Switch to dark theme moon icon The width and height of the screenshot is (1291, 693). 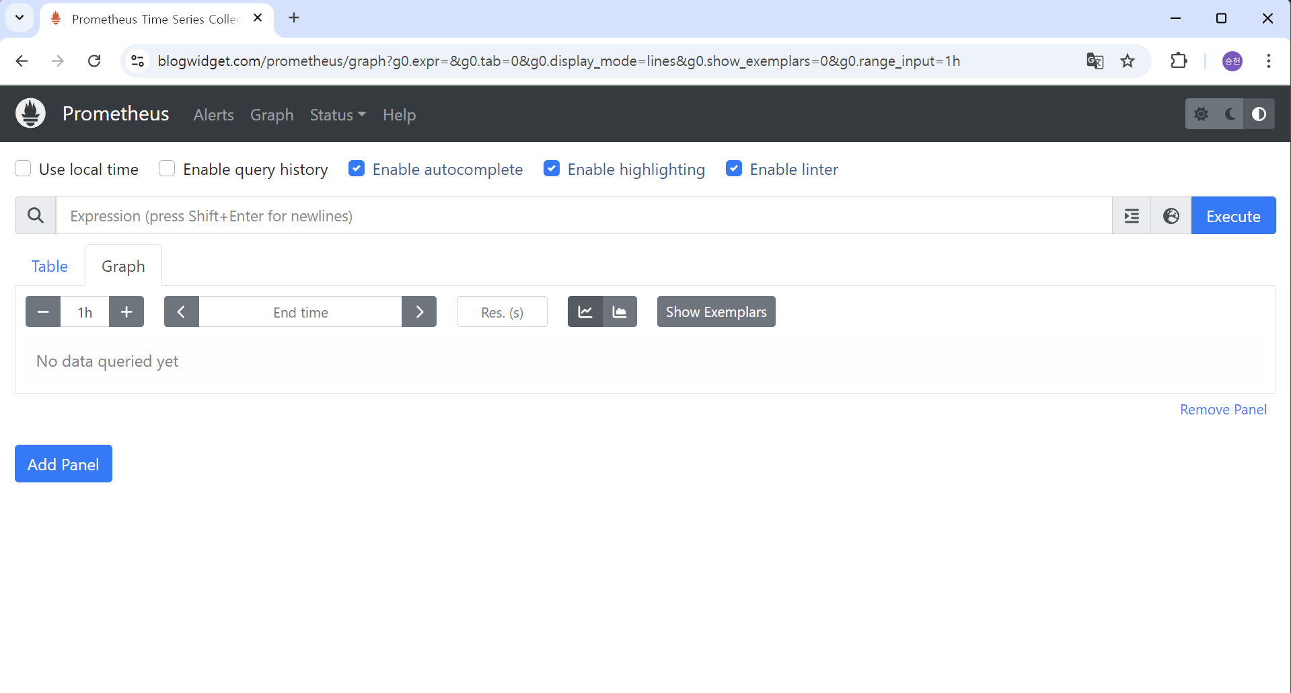(x=1230, y=114)
